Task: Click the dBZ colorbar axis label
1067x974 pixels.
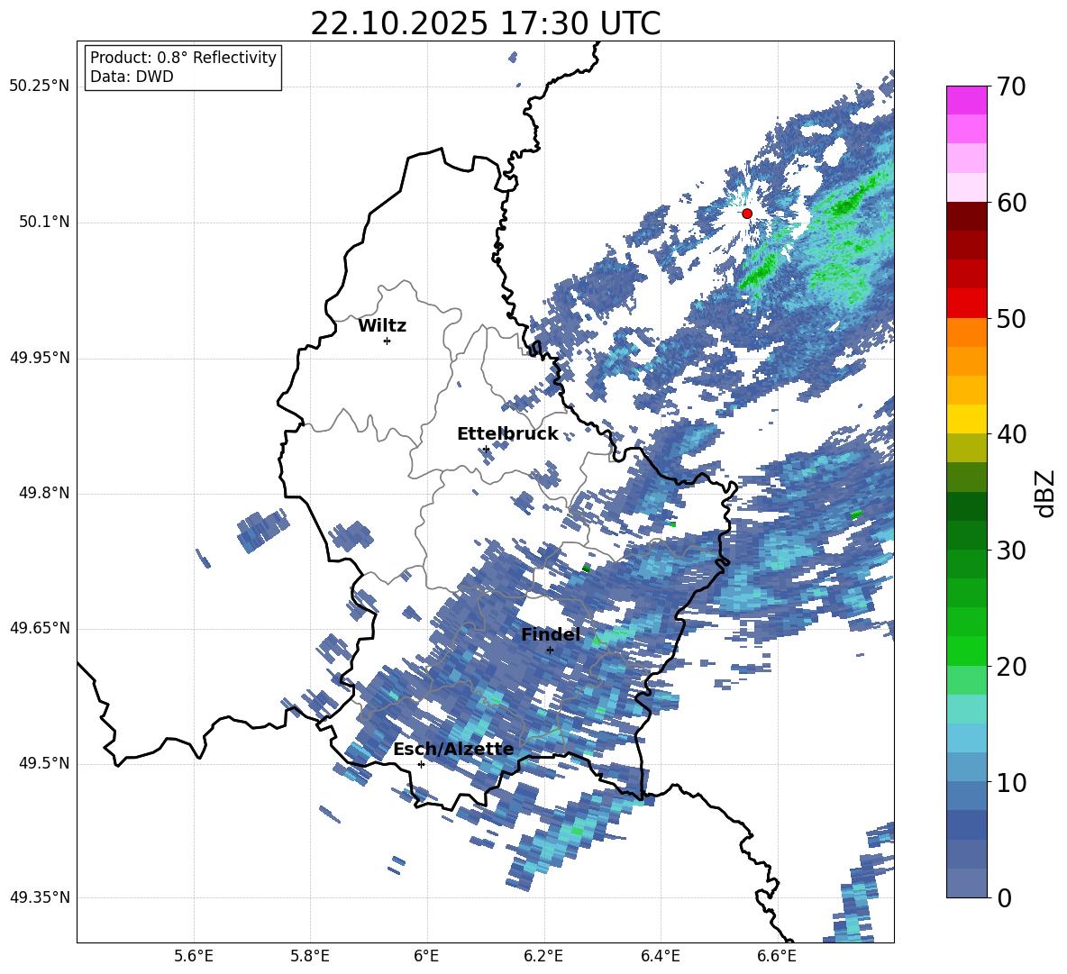Action: (1045, 493)
